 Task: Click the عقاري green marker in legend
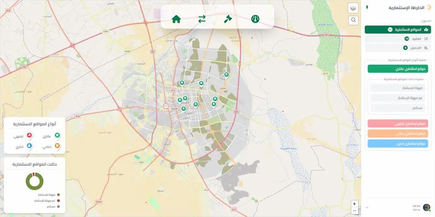click(x=57, y=136)
